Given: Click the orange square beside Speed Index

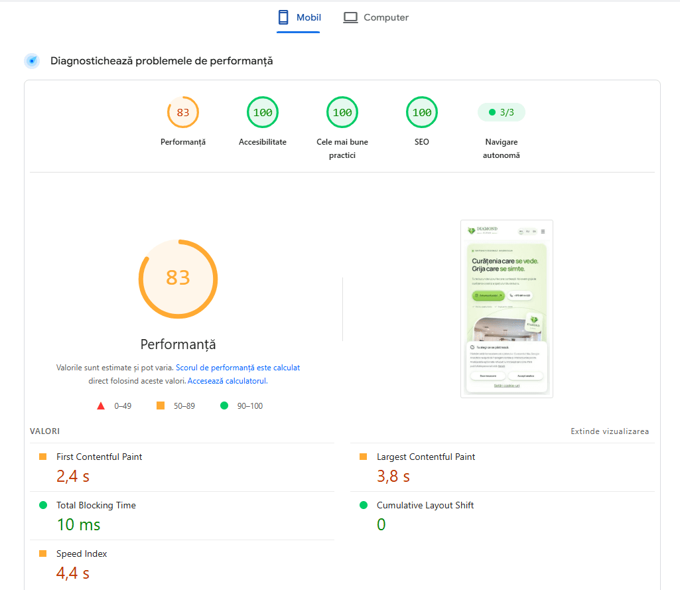Looking at the screenshot, I should coord(43,553).
